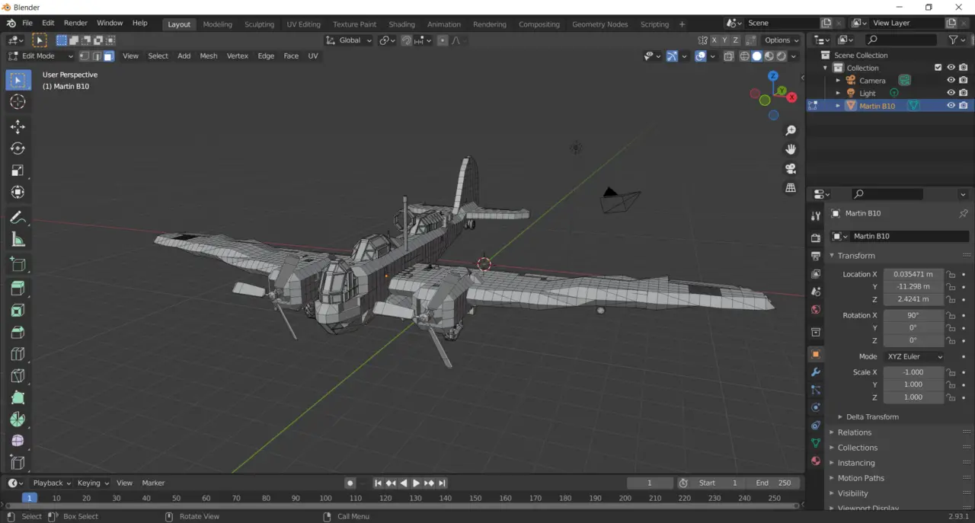Open the Global orientation dropdown
The width and height of the screenshot is (975, 523).
pos(349,40)
